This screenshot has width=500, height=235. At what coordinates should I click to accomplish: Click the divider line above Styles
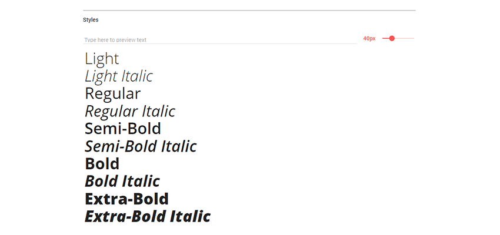pyautogui.click(x=249, y=10)
